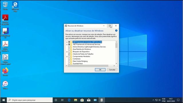The image size is (183, 103).
Task: Select the 'Guarded Host' row
Action: [x=77, y=64]
